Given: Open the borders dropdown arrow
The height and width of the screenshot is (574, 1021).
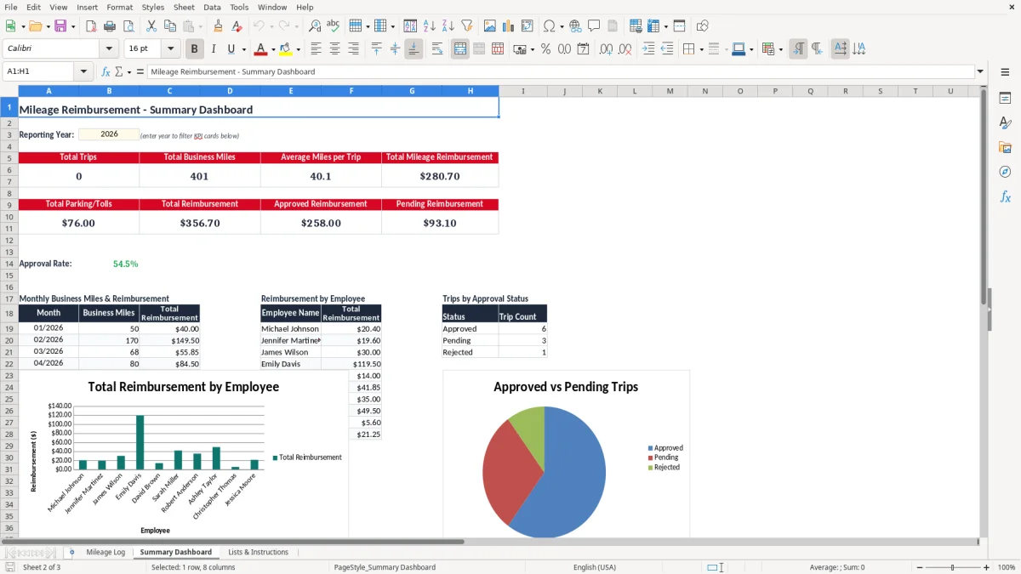Looking at the screenshot, I should [x=700, y=49].
